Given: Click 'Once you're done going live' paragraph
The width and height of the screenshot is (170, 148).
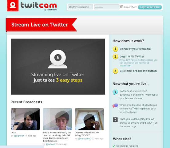Looking at the screenshot, I should tap(139, 123).
